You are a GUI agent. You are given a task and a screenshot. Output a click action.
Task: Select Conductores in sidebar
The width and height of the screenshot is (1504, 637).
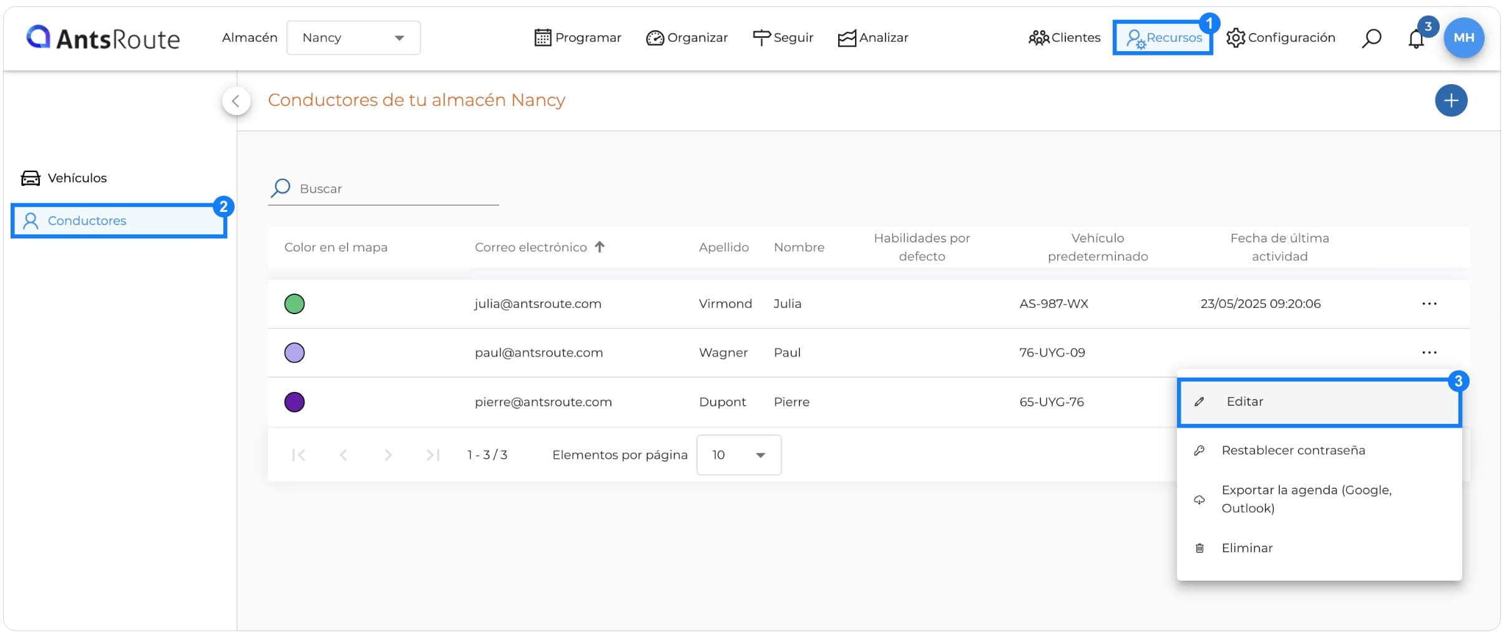coord(119,221)
